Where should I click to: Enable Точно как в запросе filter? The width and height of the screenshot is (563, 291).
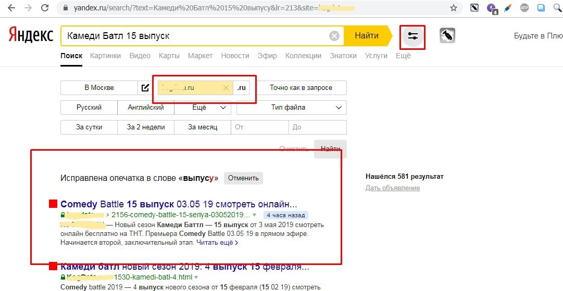pyautogui.click(x=301, y=88)
